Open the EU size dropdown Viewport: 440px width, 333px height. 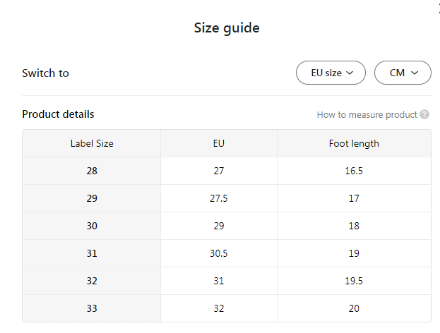click(331, 73)
